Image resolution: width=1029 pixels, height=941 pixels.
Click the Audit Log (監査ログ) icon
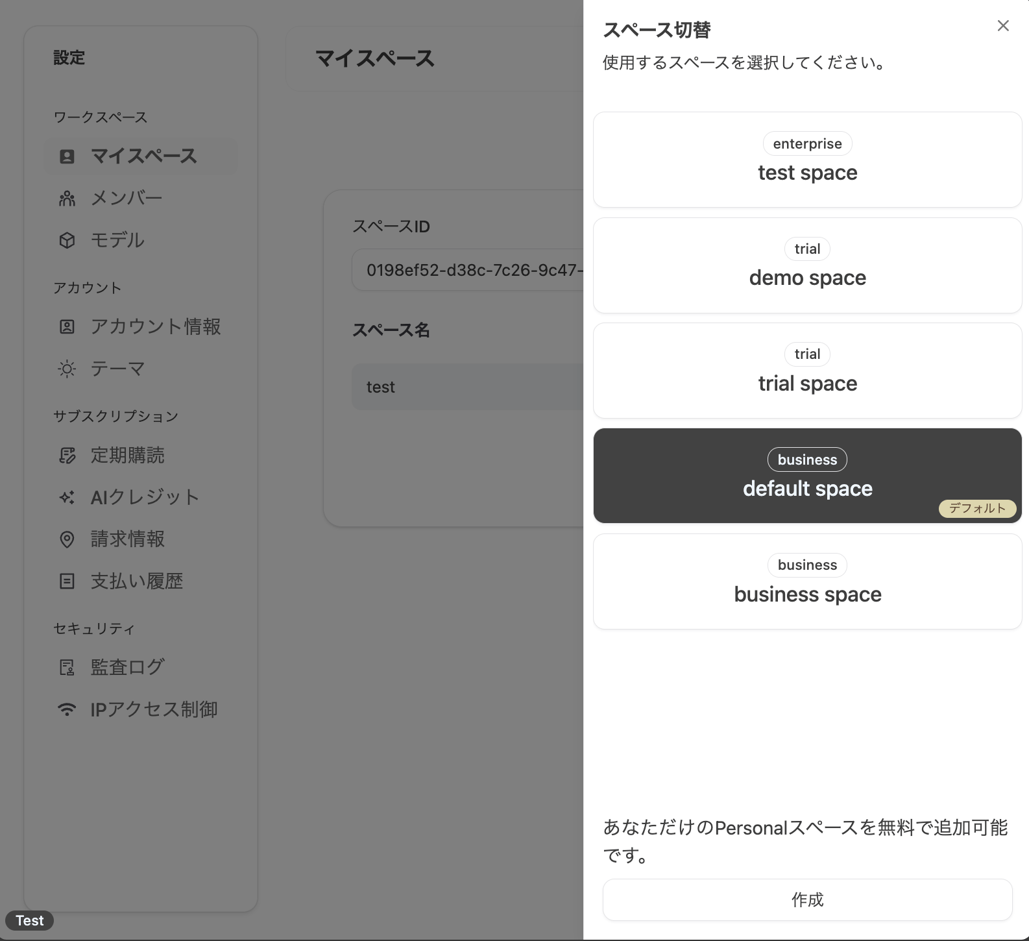pyautogui.click(x=67, y=667)
